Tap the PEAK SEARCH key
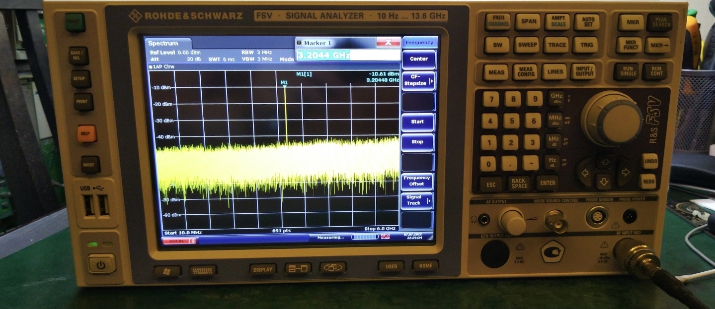715x309 pixels. coord(660,22)
